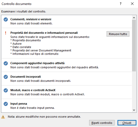This screenshot has height=127, width=138.
Task: Click the checkmark icon next to Input penna
Action: pyautogui.click(x=6, y=104)
